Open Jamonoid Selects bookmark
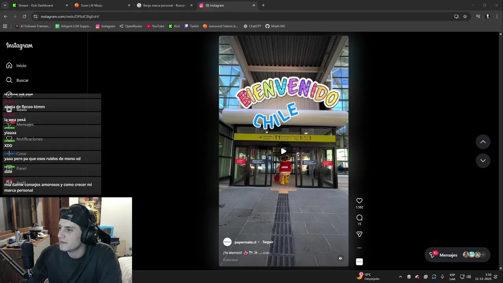This screenshot has height=283, width=503. click(x=220, y=26)
